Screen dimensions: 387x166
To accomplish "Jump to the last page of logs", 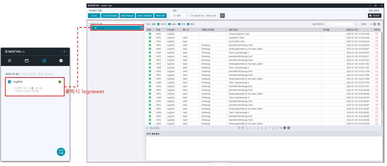I will tap(289, 128).
